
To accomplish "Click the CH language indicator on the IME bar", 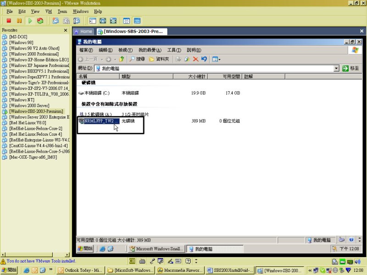I will pyautogui.click(x=132, y=261).
